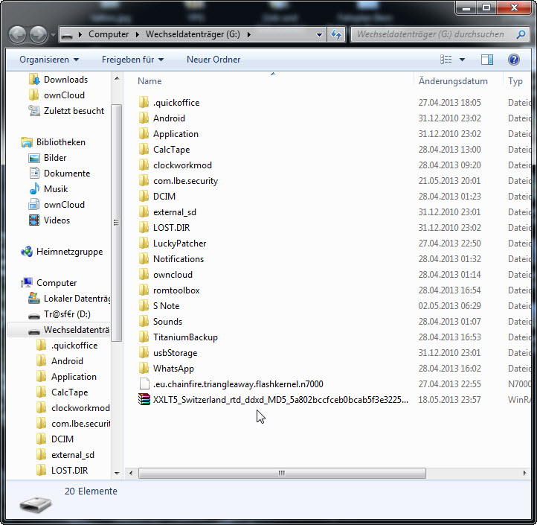Image resolution: width=537 pixels, height=525 pixels.
Task: Select the XXLT5_Switzerland WinRAR archive file
Action: pyautogui.click(x=280, y=400)
